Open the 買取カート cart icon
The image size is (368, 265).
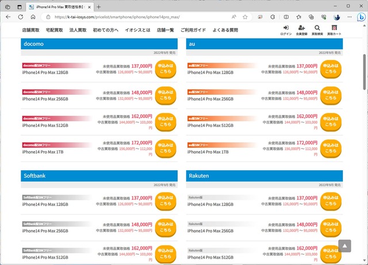334,30
